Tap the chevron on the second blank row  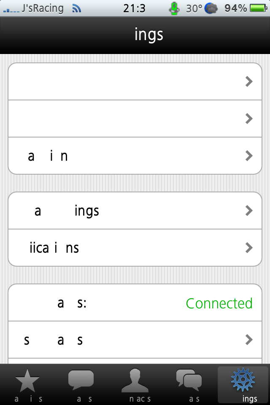(x=249, y=119)
